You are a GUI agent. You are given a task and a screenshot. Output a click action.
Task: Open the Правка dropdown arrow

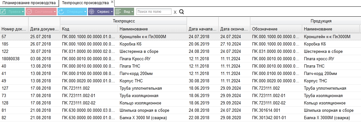click(23, 12)
